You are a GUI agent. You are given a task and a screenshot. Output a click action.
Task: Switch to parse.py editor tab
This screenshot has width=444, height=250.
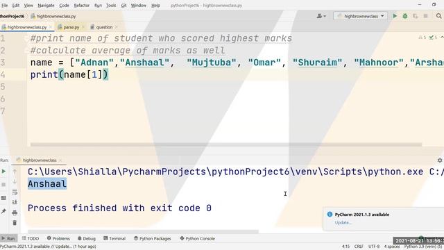71,27
